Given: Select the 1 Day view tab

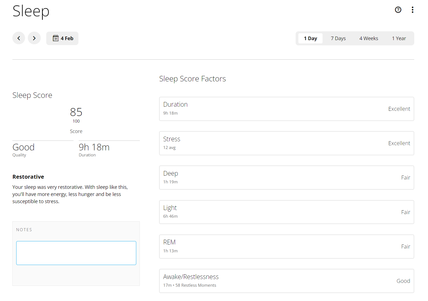Looking at the screenshot, I should pos(310,38).
